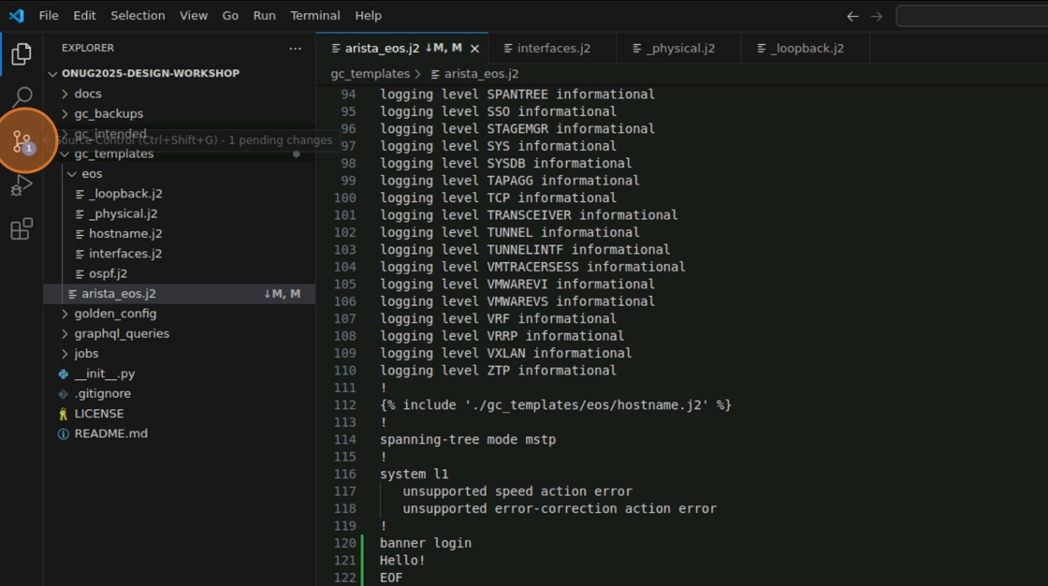Click the command center search field
This screenshot has height=586, width=1048.
click(x=973, y=16)
